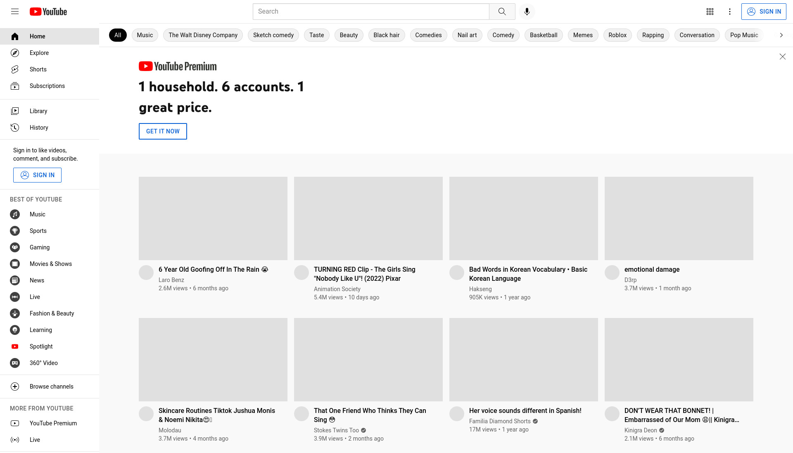Viewport: 793px width, 453px height.
Task: Open emotional damage video title
Action: tap(652, 269)
